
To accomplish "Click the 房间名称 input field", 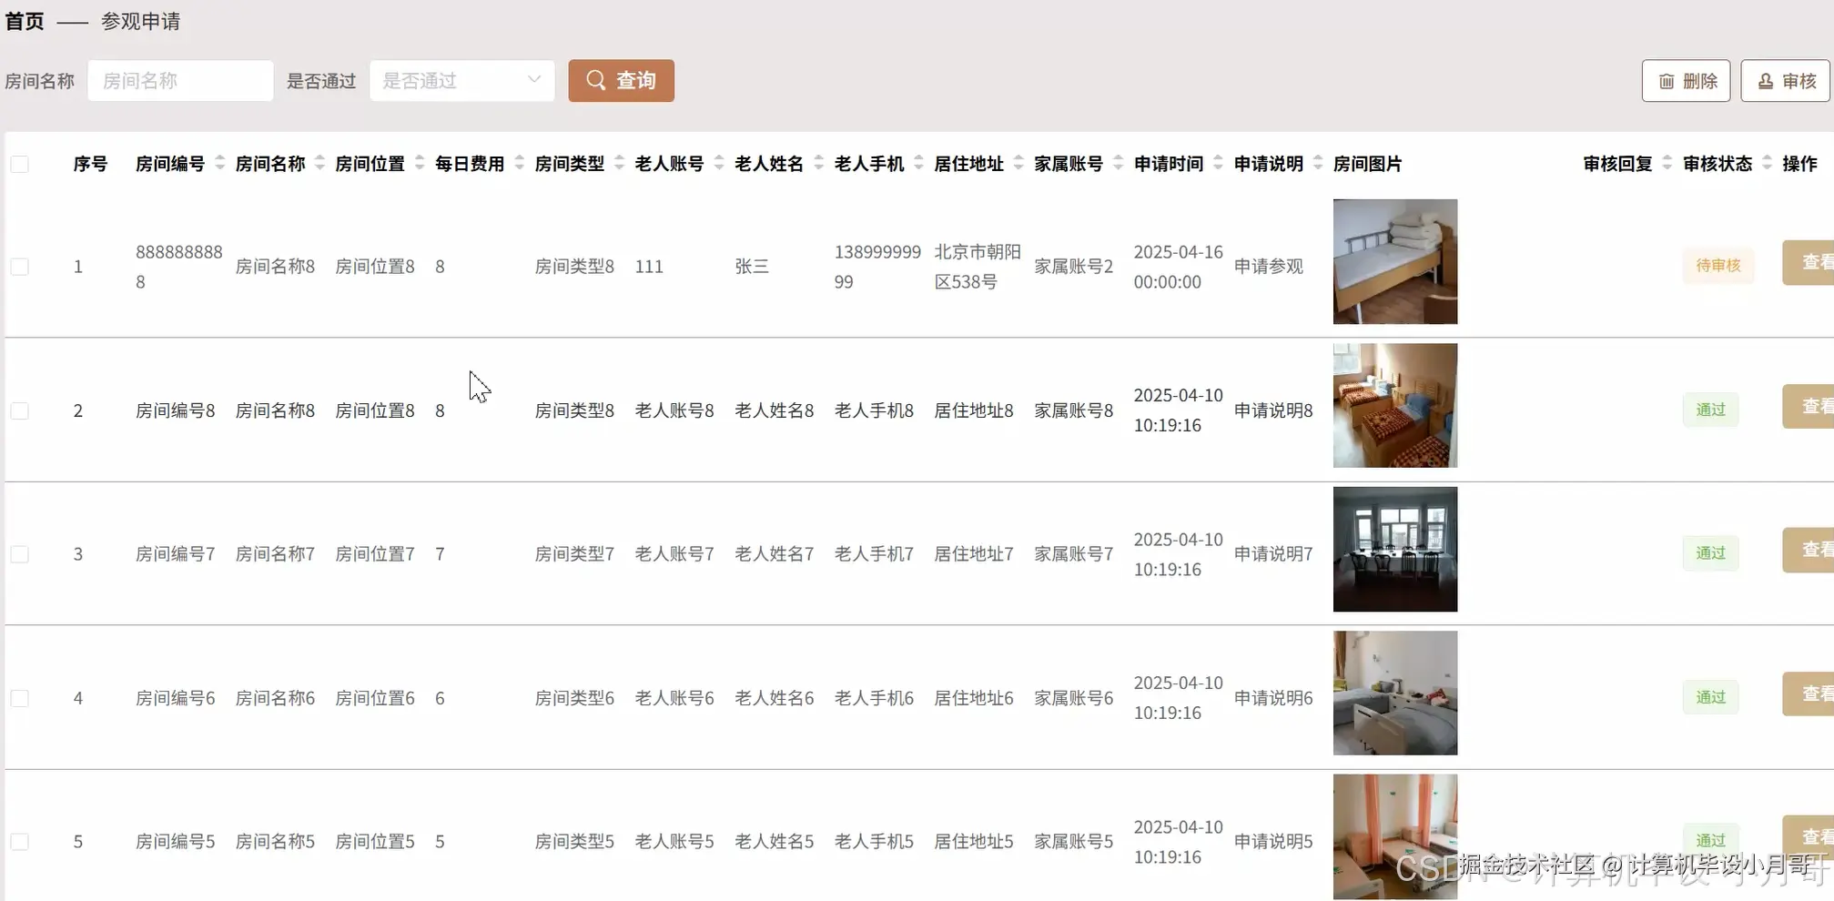I will 179,80.
